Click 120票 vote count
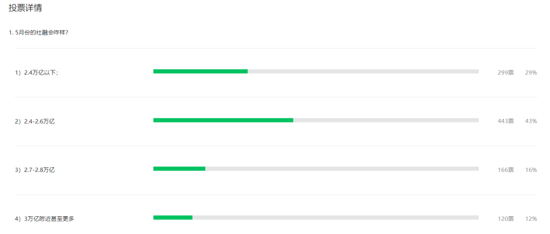Viewport: 550px width, 234px height. point(506,219)
